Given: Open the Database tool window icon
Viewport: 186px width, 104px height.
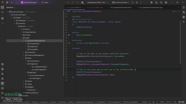Looking at the screenshot, I should [183, 17].
